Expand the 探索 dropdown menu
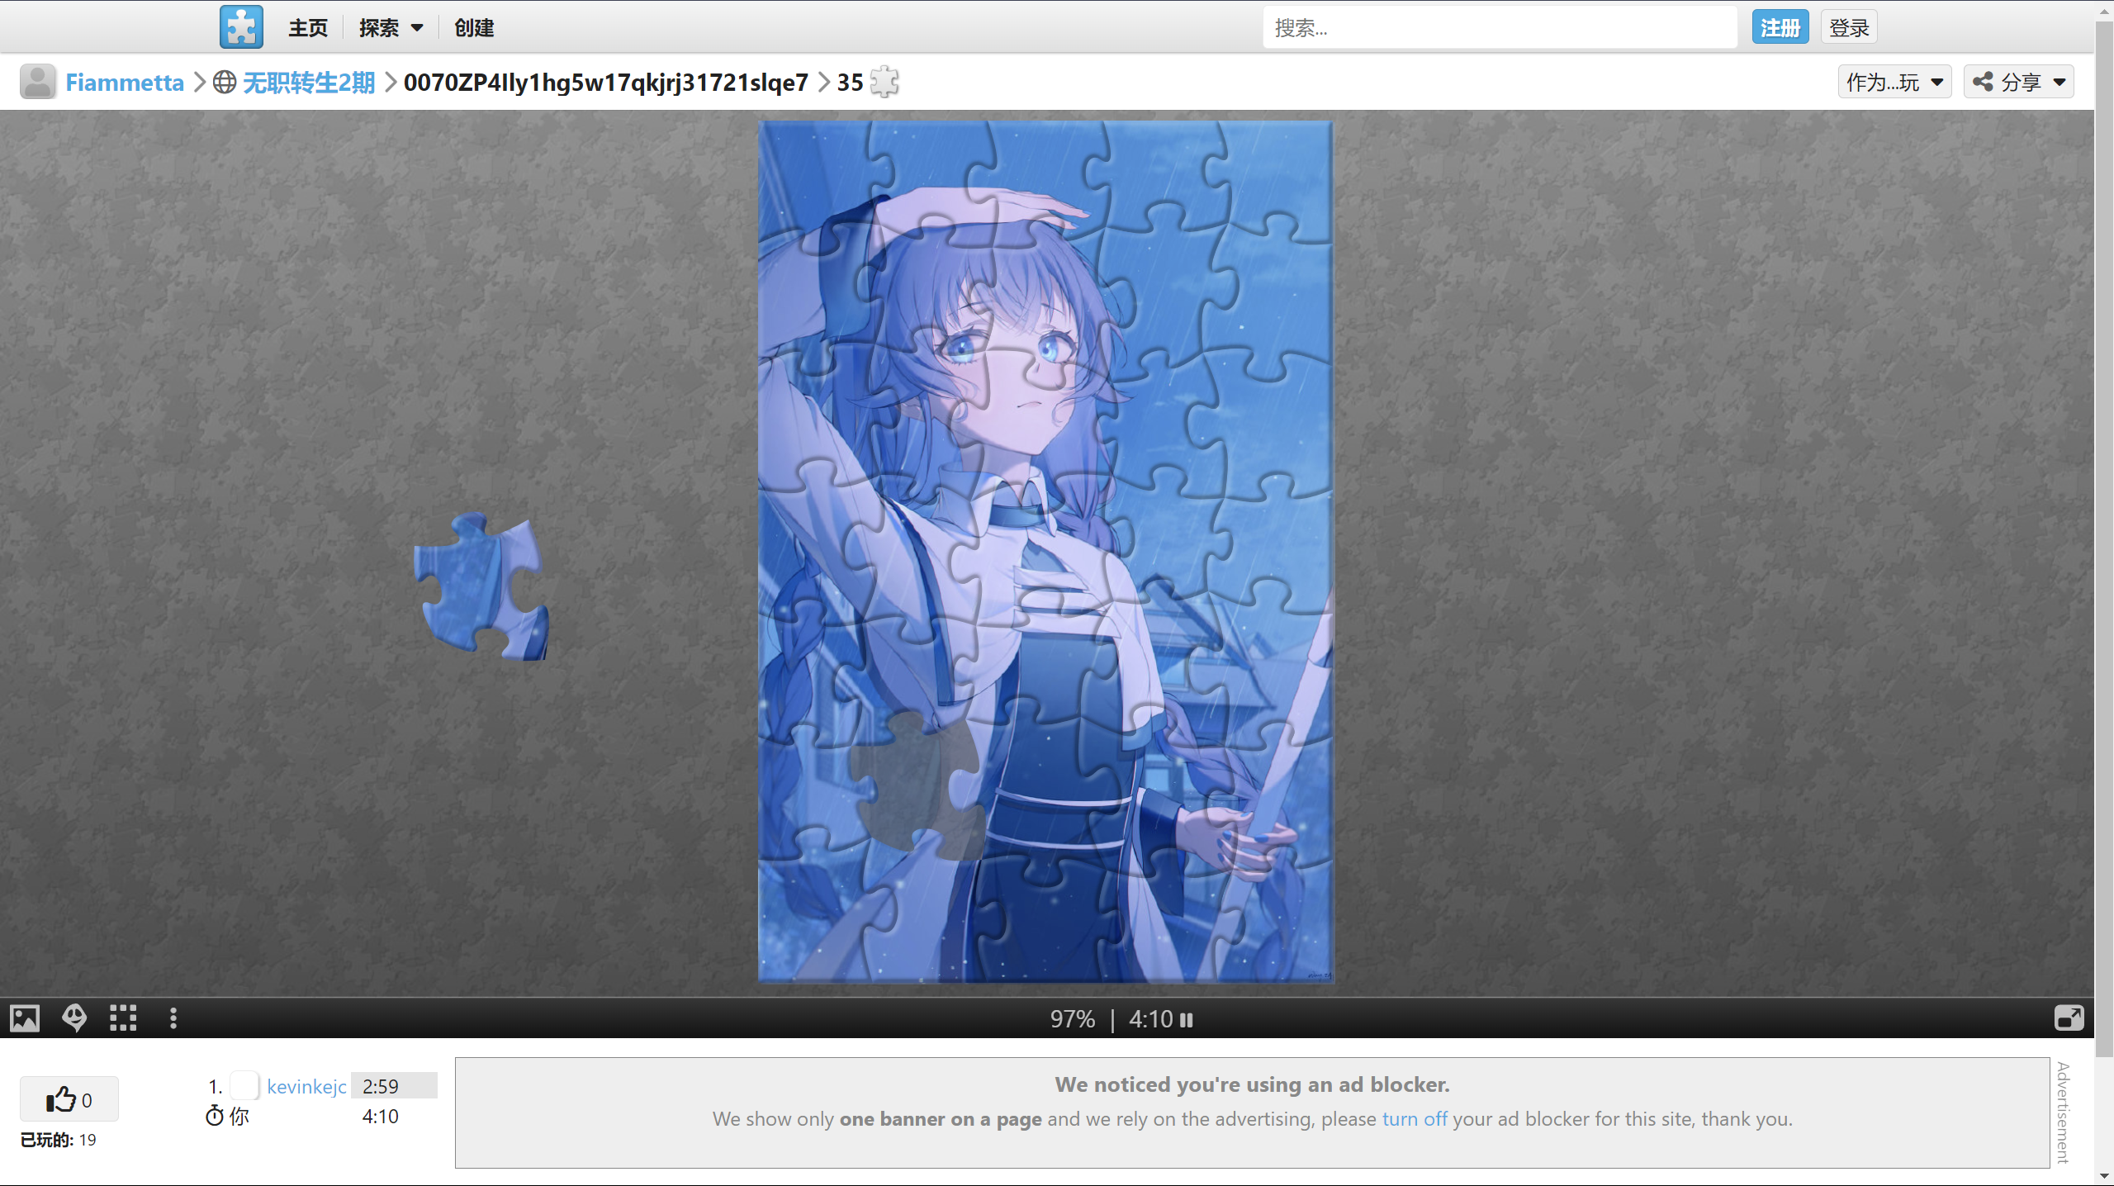 point(391,28)
